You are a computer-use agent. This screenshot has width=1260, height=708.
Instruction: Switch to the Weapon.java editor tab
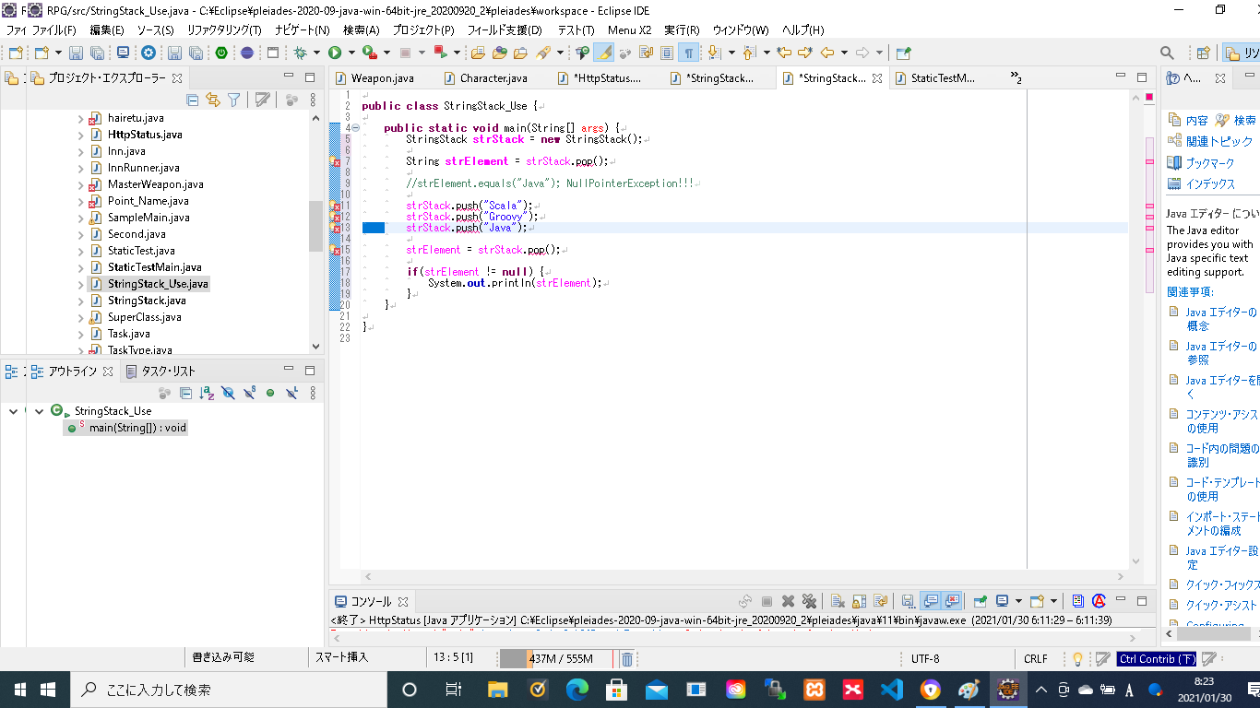[x=382, y=78]
